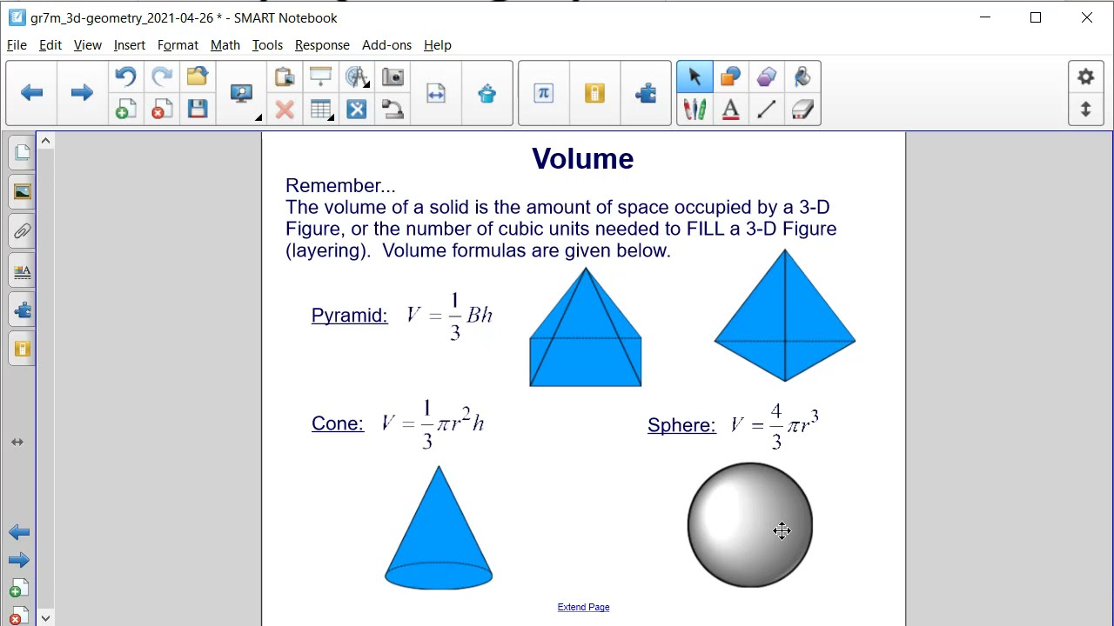
Task: Select the Pyramid label text
Action: (x=350, y=316)
